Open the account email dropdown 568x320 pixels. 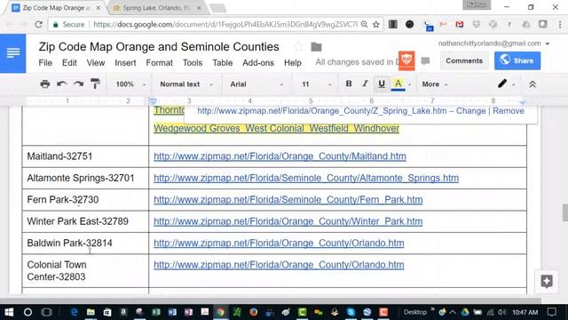point(494,44)
